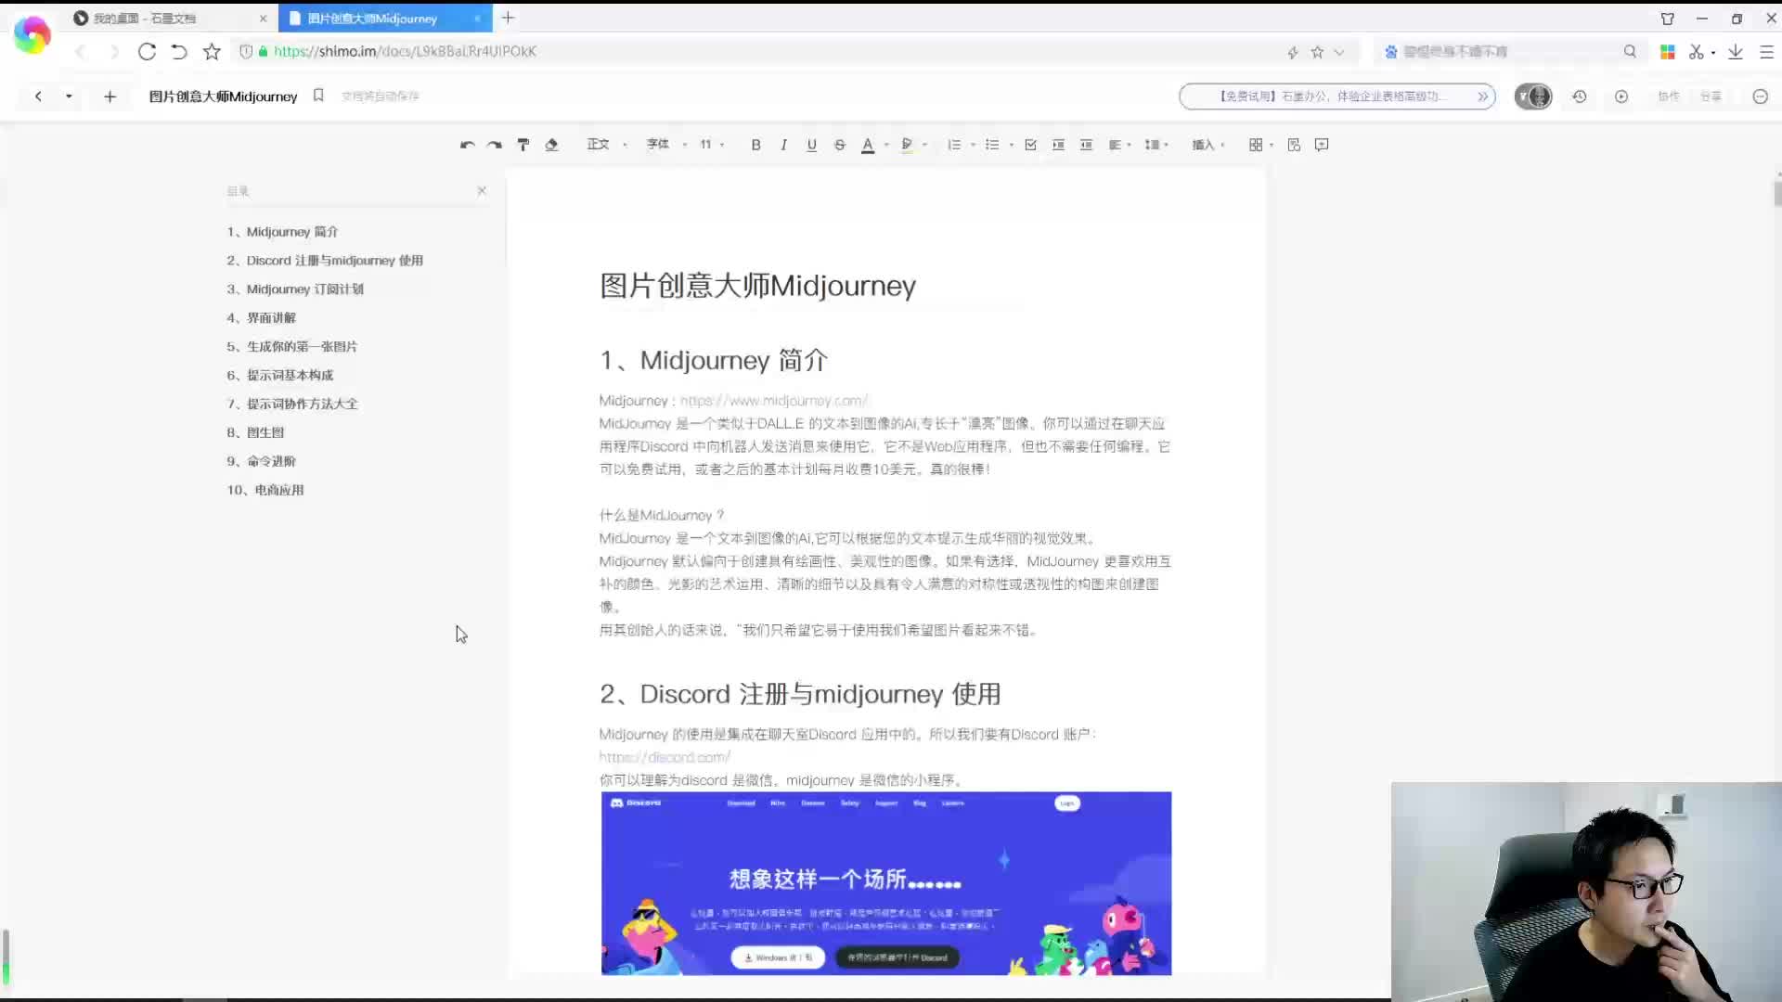Viewport: 1782px width, 1002px height.
Task: Toggle underline formatting
Action: tap(812, 145)
